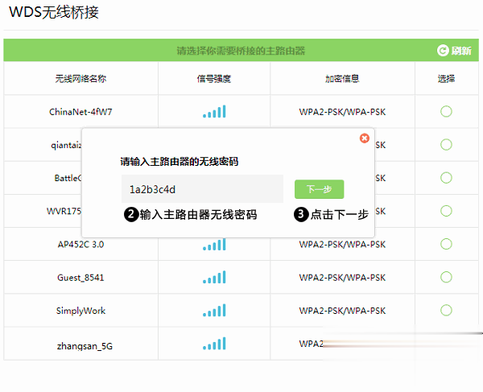The height and width of the screenshot is (392, 483).
Task: Click the AP452C 3.0 network name
Action: (x=80, y=245)
